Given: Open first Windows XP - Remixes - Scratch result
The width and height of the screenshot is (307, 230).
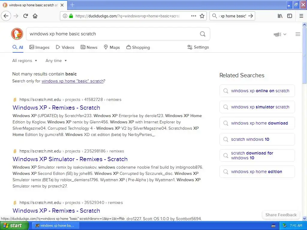Looking at the screenshot, I should pyautogui.click(x=56, y=108).
